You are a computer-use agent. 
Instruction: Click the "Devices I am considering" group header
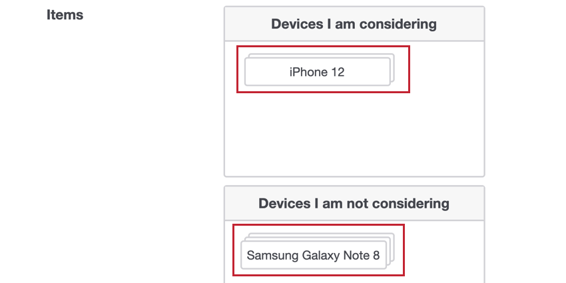[354, 24]
